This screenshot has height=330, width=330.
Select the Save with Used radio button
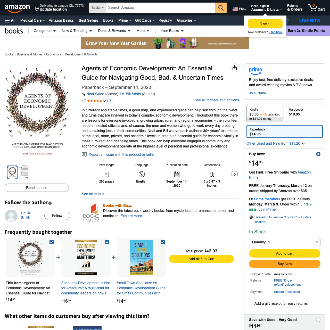pyautogui.click(x=318, y=320)
